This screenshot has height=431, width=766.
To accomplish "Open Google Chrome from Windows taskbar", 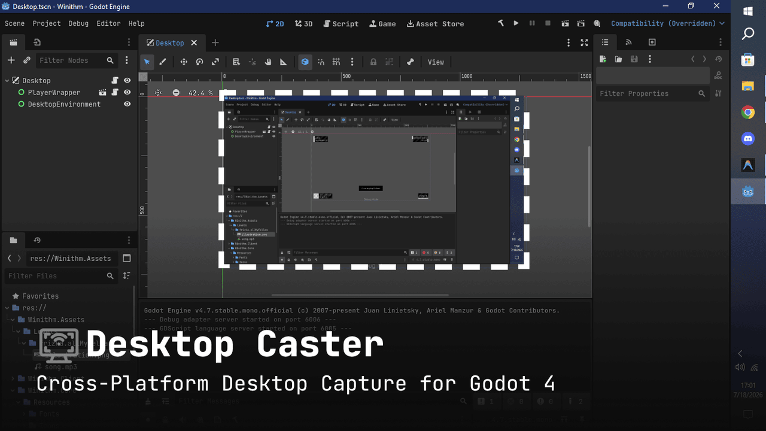I will pyautogui.click(x=748, y=113).
